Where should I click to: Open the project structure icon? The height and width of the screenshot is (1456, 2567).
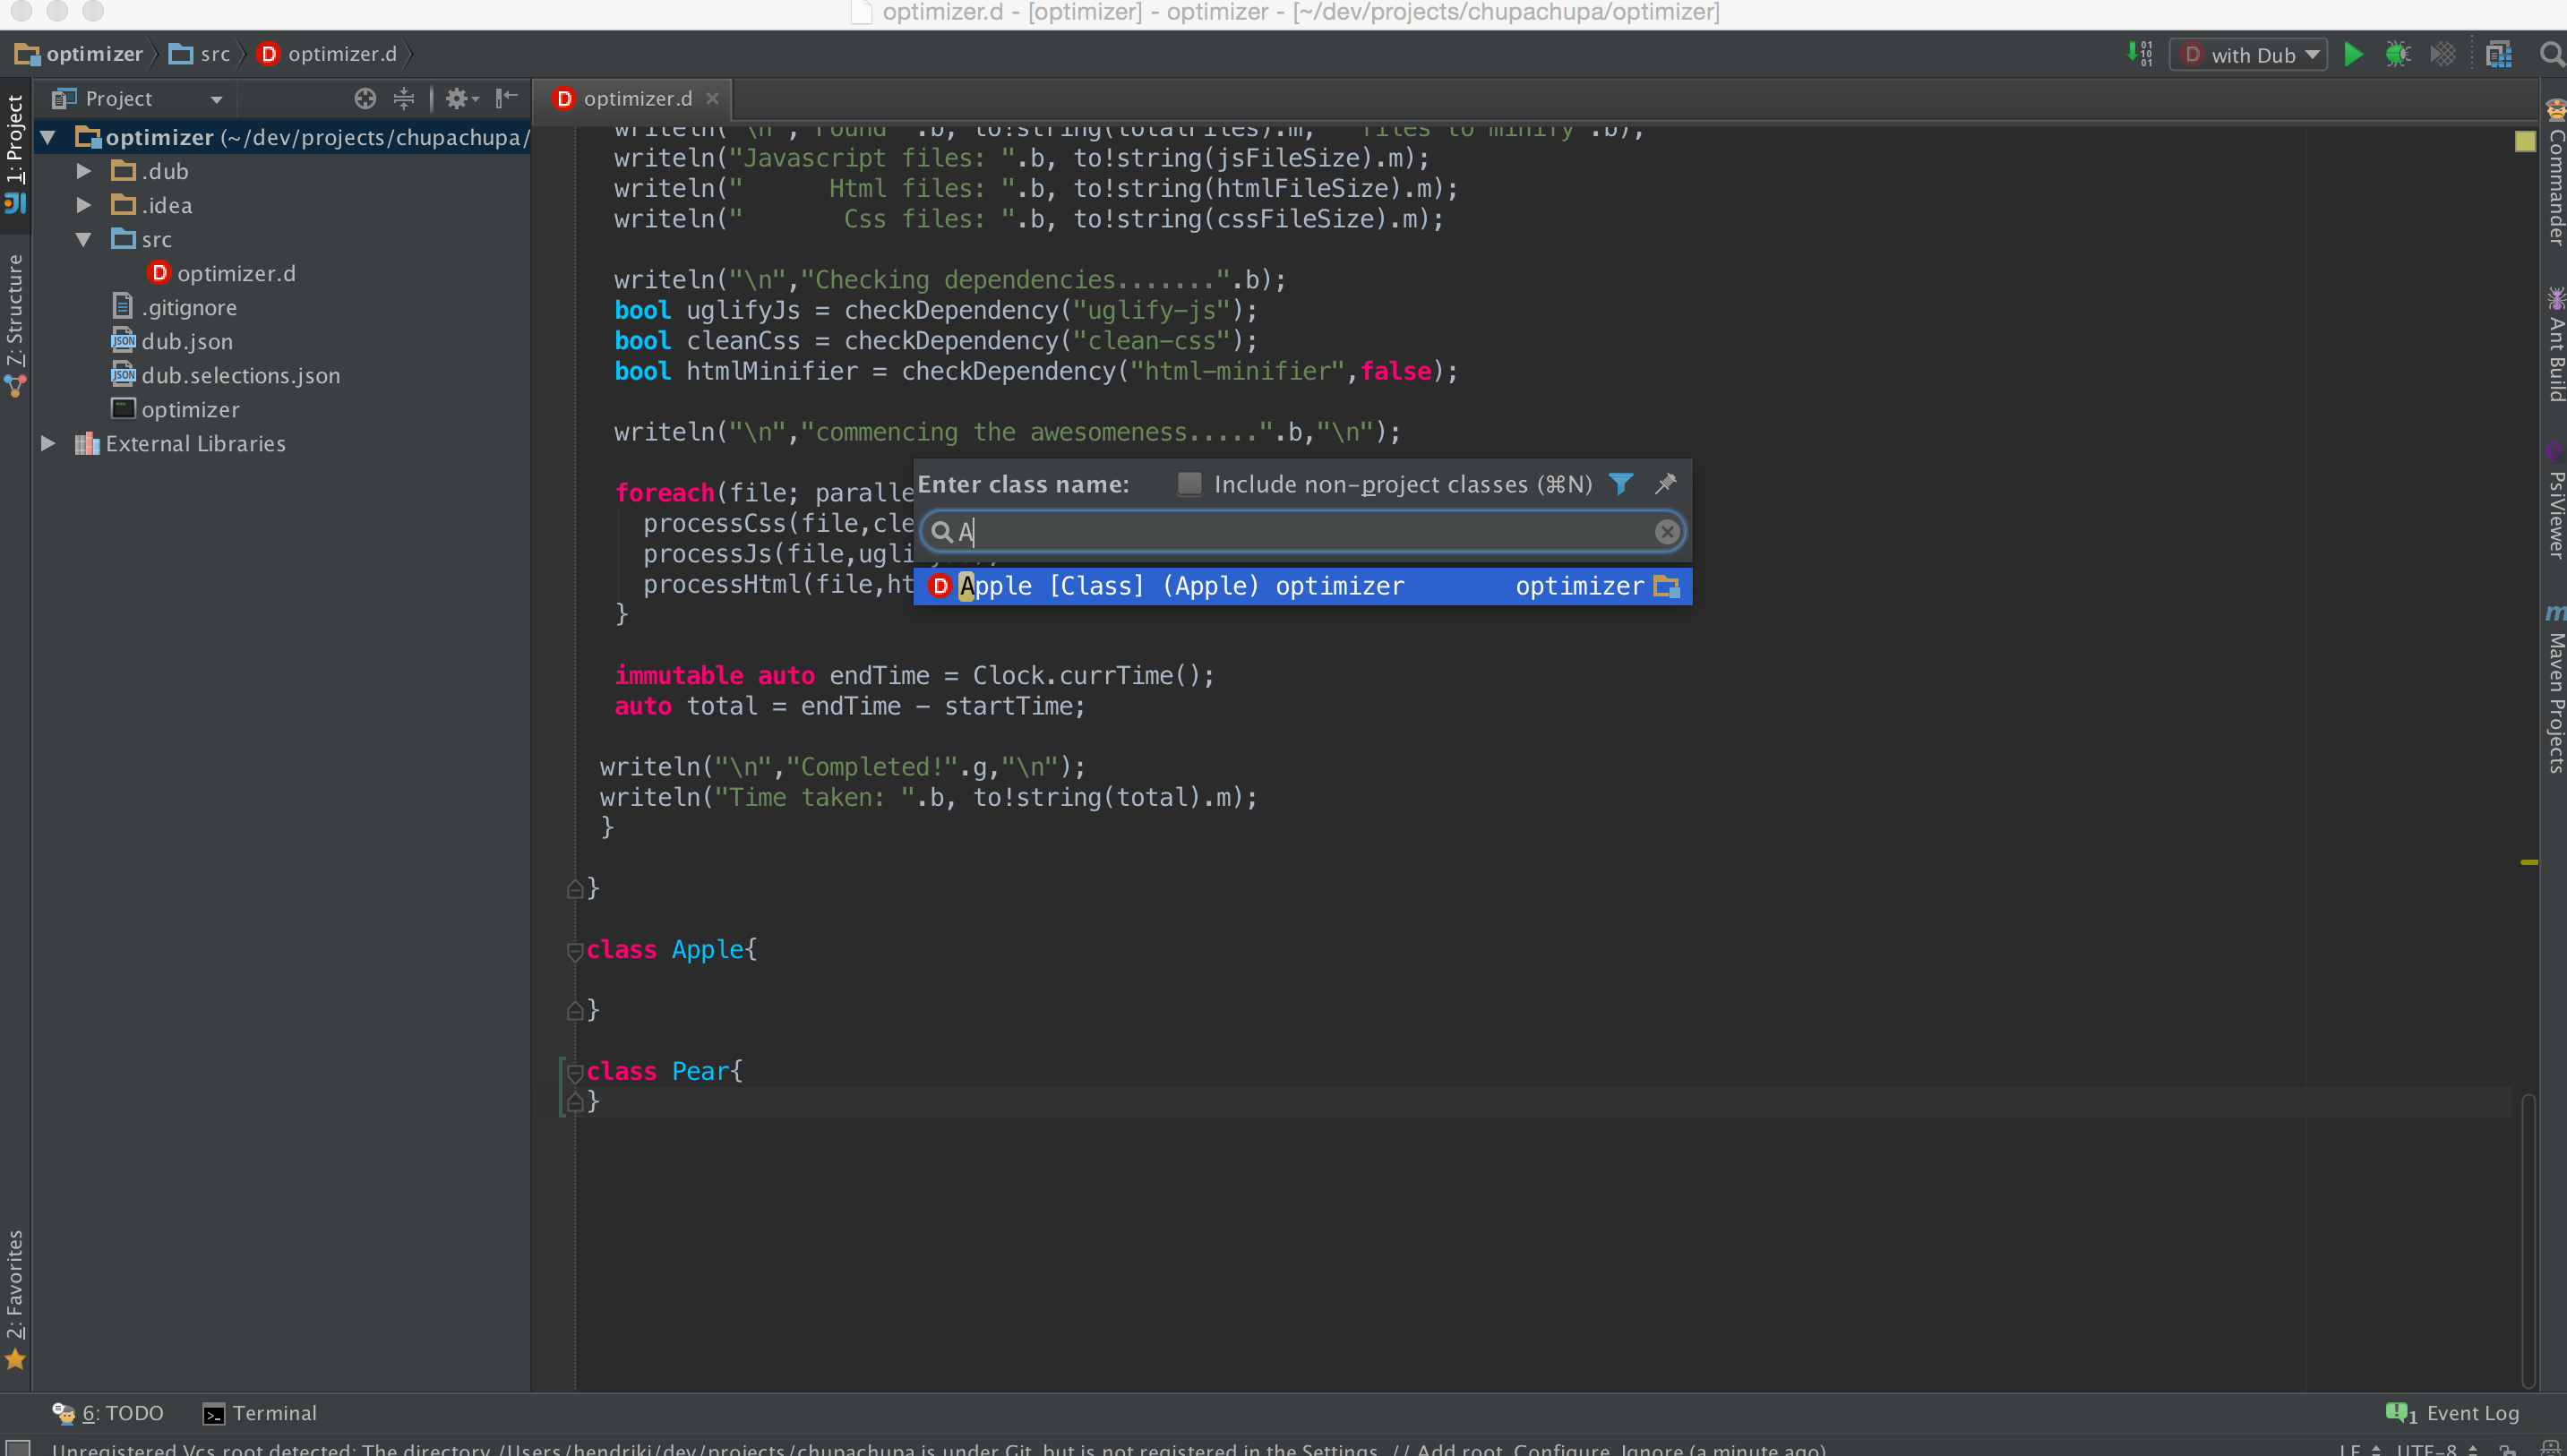click(2498, 54)
